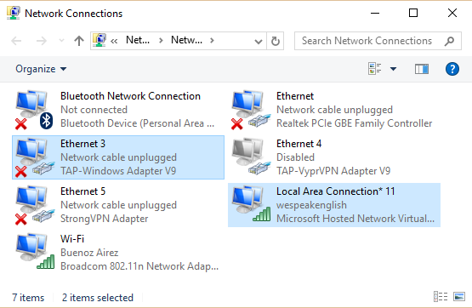Screen dimensions: 472x308
Task: Expand the address bar history dropdown
Action: [x=259, y=41]
